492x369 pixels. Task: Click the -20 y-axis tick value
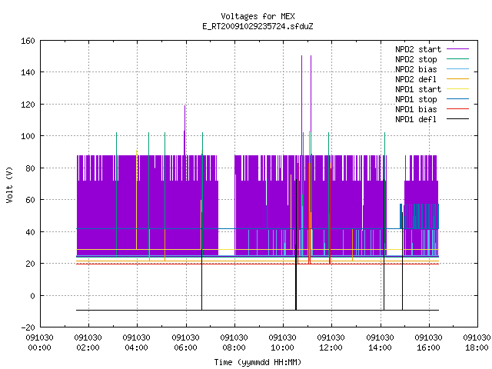(x=28, y=327)
